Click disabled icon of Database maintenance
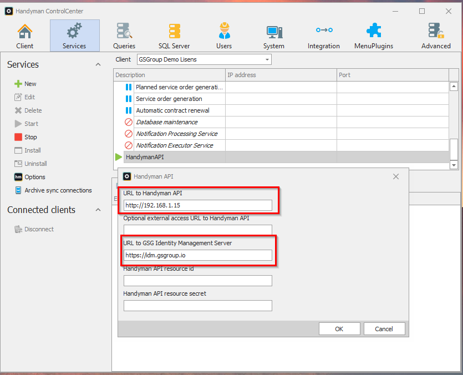 (129, 122)
